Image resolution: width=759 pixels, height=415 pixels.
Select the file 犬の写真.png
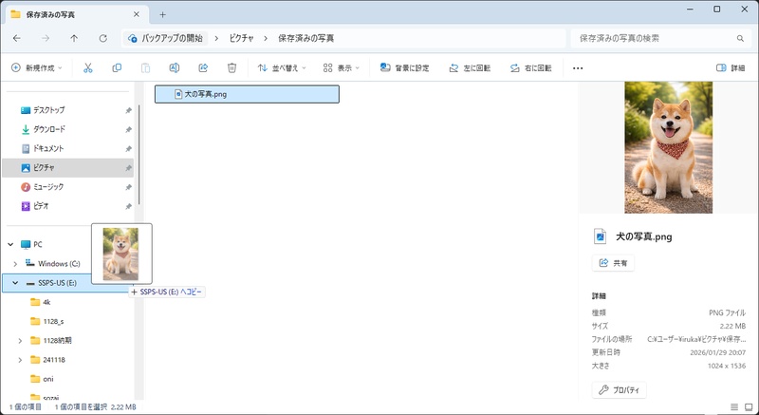tap(247, 94)
